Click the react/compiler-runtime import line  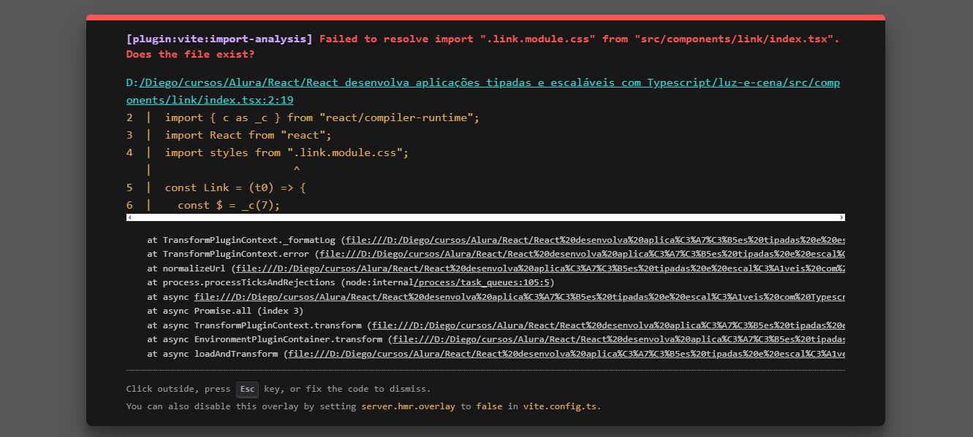pyautogui.click(x=322, y=117)
